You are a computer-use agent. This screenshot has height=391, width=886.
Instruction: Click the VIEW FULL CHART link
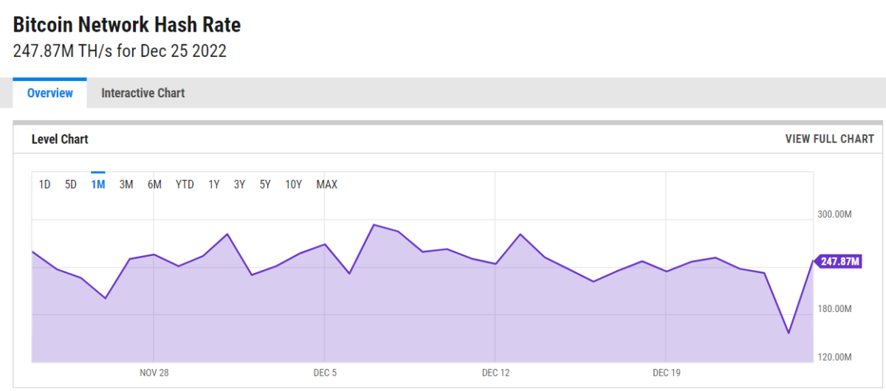coord(829,139)
